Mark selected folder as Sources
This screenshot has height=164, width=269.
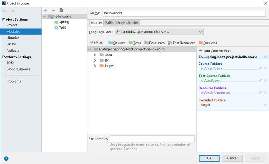point(117,43)
